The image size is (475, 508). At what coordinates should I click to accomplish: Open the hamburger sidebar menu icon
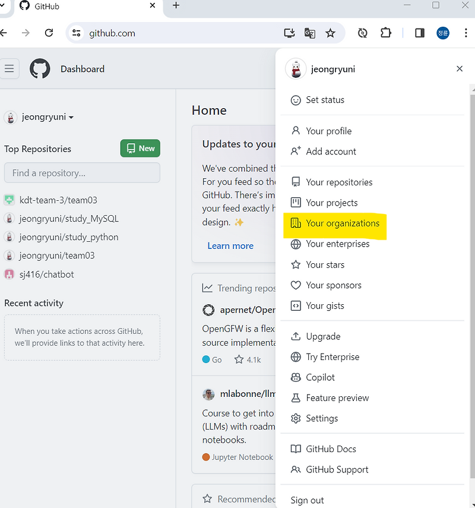(x=10, y=68)
